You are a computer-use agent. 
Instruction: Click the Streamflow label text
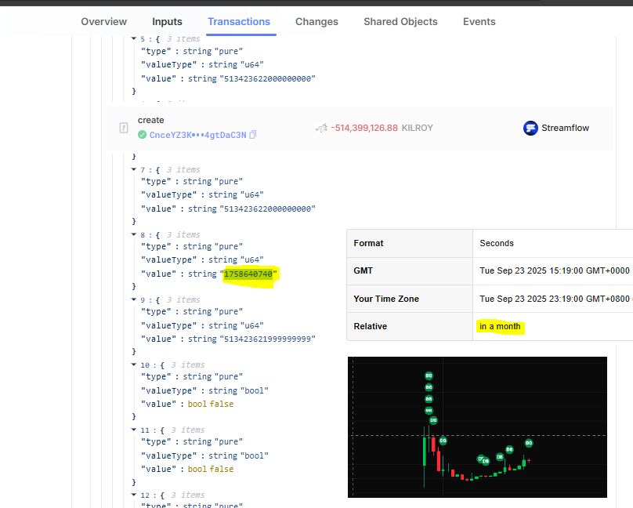pyautogui.click(x=564, y=128)
